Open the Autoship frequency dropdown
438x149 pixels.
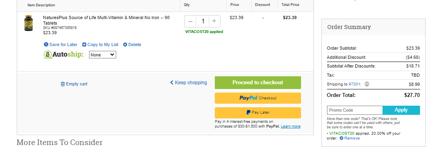tap(103, 55)
